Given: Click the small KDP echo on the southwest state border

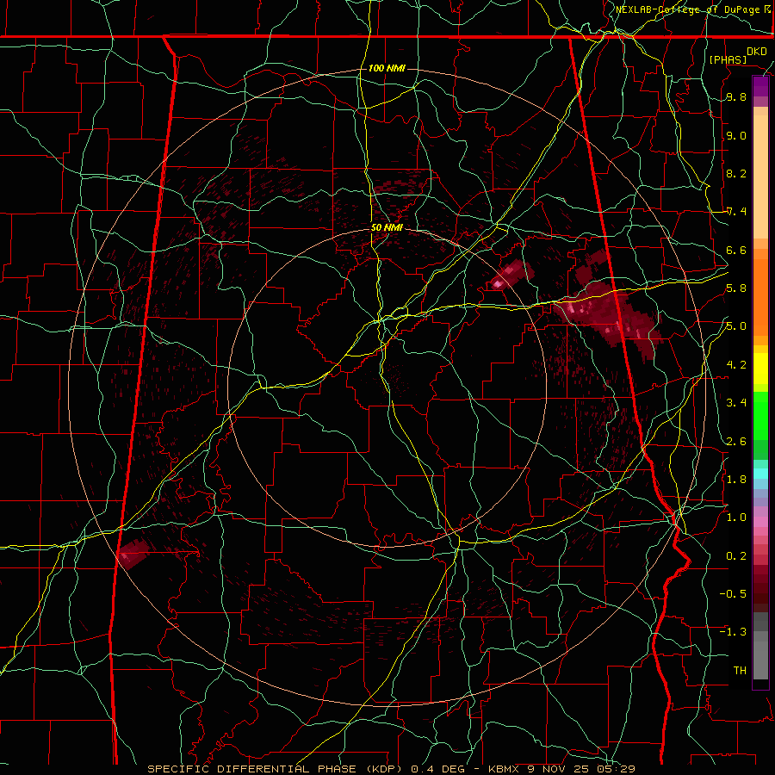Looking at the screenshot, I should click(x=133, y=553).
